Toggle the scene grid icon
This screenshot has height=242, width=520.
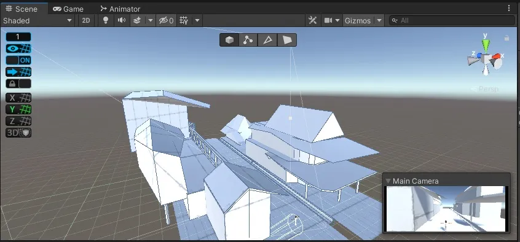(x=184, y=20)
